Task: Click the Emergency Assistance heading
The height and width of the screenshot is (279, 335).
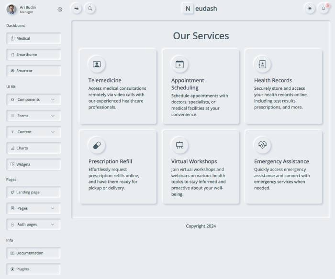Action: pos(281,161)
